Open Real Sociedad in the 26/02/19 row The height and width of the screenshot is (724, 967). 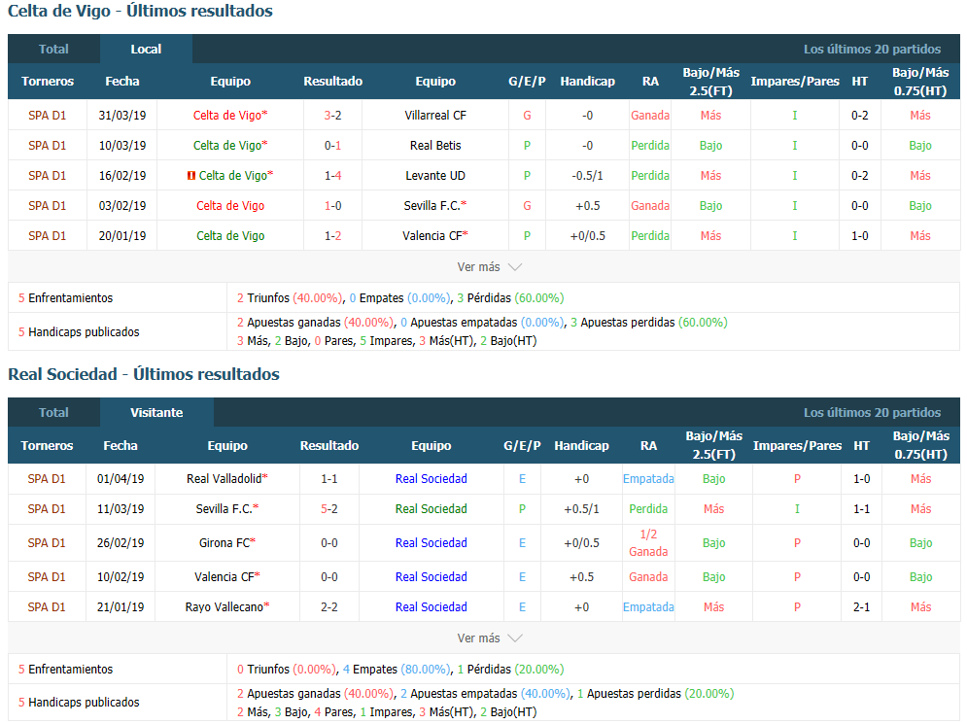pyautogui.click(x=432, y=543)
